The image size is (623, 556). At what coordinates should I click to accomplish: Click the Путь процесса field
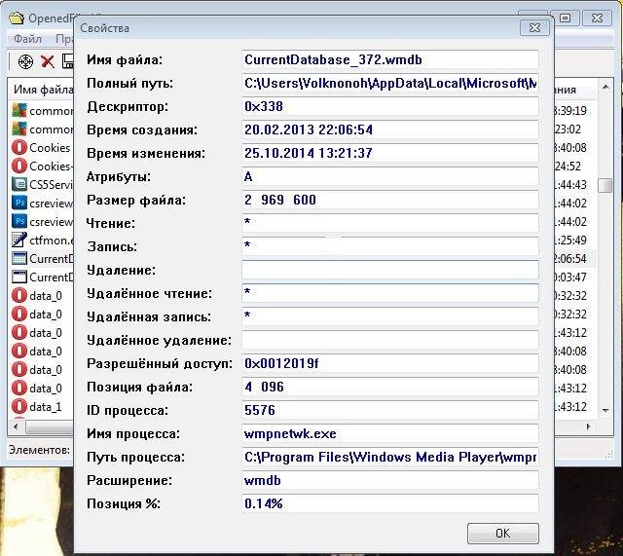390,457
